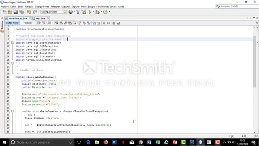Image resolution: width=259 pixels, height=146 pixels.
Task: Click the New Project toolbar icon
Action: pos(10,12)
